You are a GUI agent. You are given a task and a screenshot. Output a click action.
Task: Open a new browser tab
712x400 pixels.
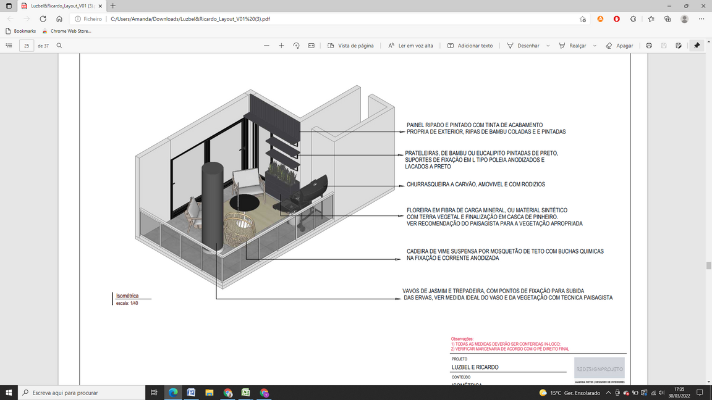[113, 6]
